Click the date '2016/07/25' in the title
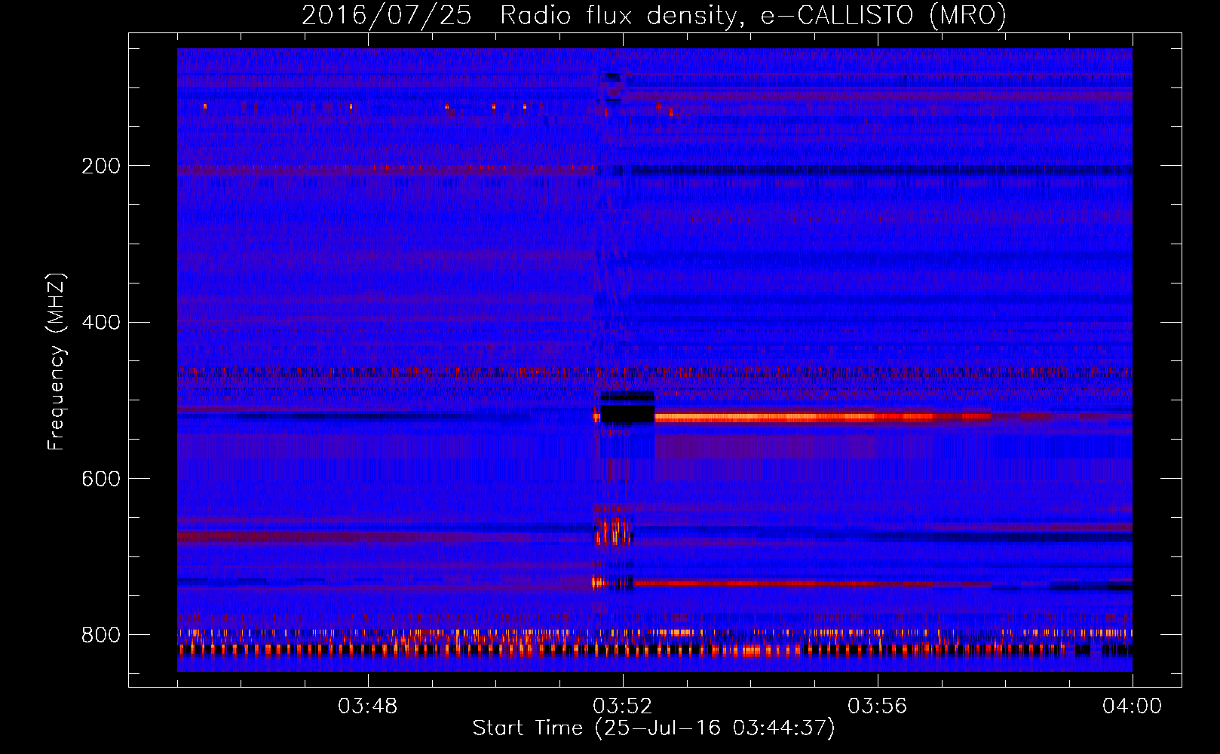This screenshot has width=1220, height=754. (387, 15)
